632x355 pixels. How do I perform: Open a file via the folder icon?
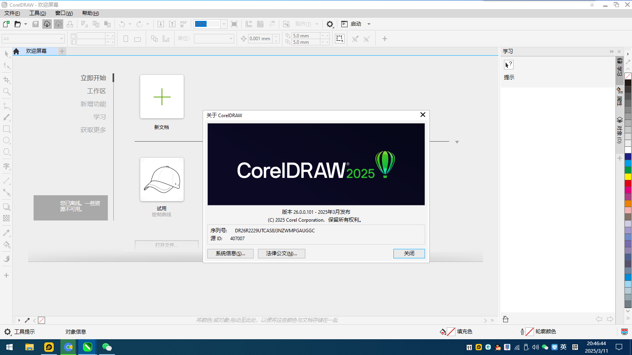point(17,24)
